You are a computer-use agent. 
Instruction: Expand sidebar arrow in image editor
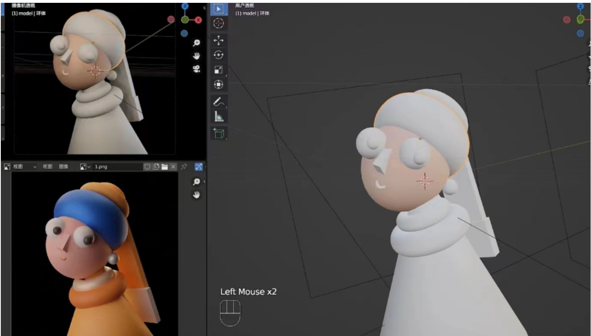coord(204,181)
